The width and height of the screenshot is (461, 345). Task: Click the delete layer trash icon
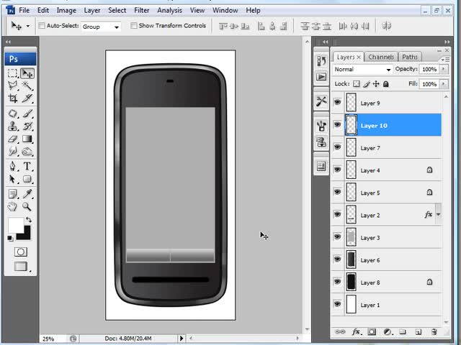pos(434,332)
